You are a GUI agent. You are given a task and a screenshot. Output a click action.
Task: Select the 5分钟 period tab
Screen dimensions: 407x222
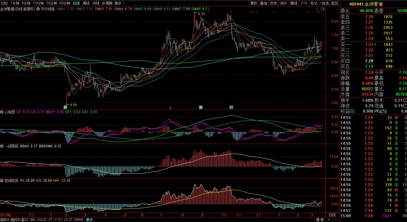tap(26, 3)
